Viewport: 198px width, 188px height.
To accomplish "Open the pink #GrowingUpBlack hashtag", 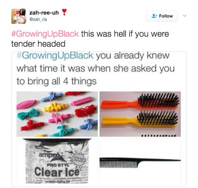I will click(45, 34).
